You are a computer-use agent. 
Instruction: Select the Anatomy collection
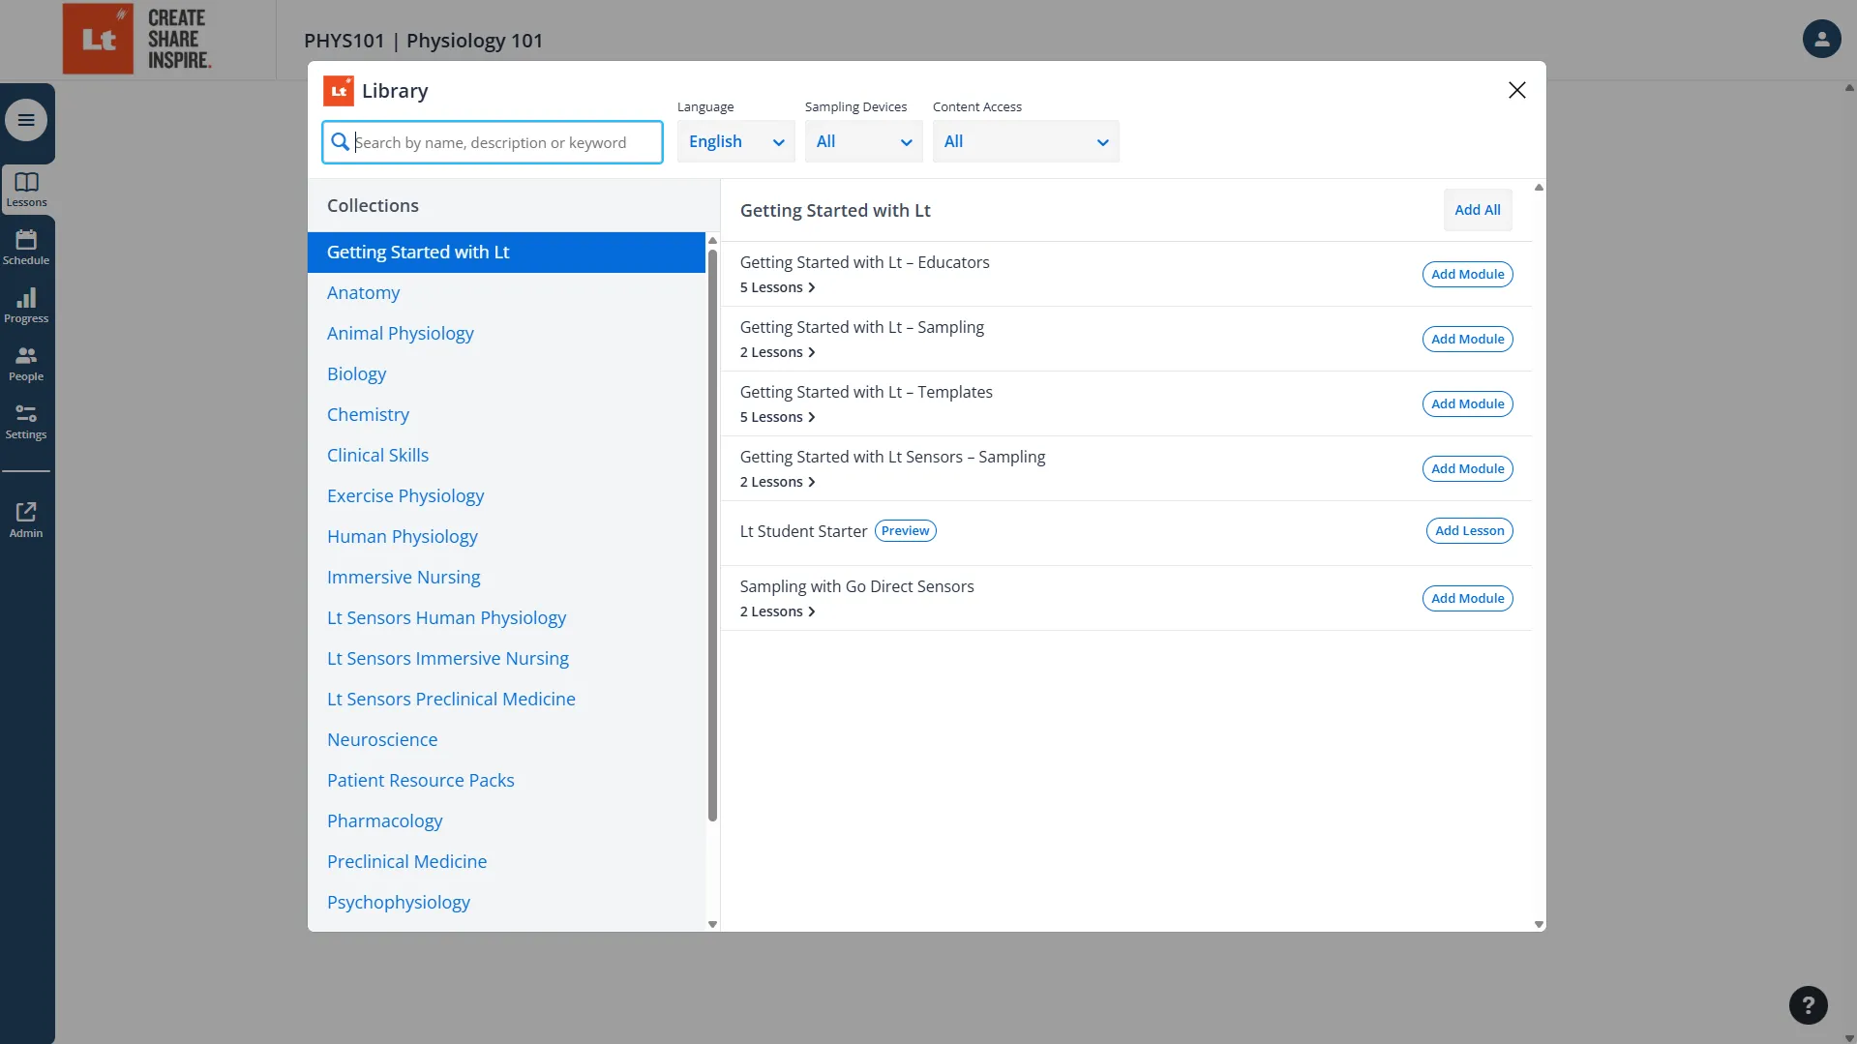(506, 293)
